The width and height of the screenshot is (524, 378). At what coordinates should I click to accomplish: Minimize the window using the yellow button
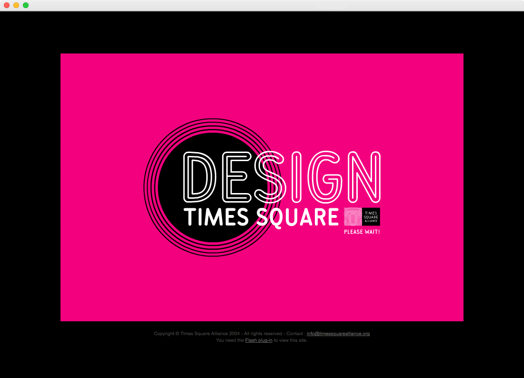pyautogui.click(x=16, y=5)
